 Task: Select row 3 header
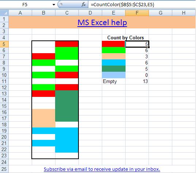(x=4, y=31)
